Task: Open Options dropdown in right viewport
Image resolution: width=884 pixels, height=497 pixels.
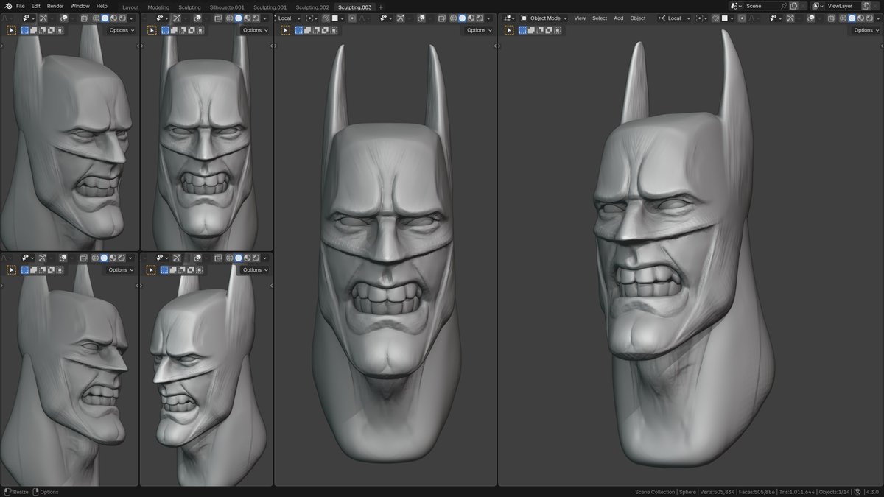Action: click(866, 30)
